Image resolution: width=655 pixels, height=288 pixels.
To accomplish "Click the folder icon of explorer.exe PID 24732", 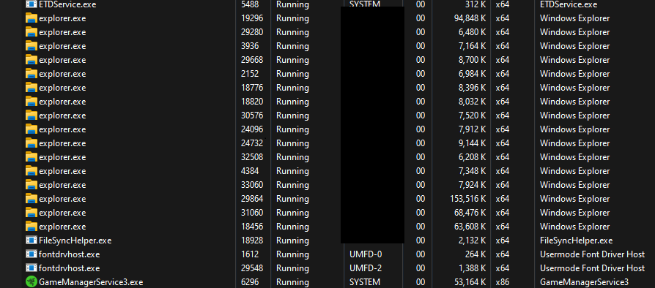I will (x=32, y=143).
